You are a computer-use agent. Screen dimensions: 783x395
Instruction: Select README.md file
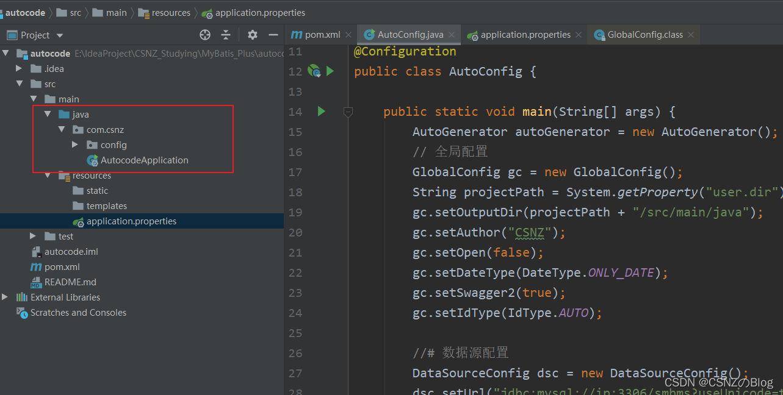[x=70, y=282]
